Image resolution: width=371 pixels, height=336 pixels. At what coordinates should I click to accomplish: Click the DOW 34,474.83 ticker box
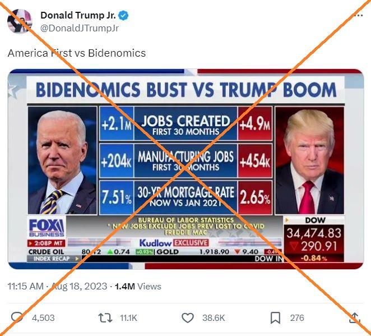coord(314,239)
